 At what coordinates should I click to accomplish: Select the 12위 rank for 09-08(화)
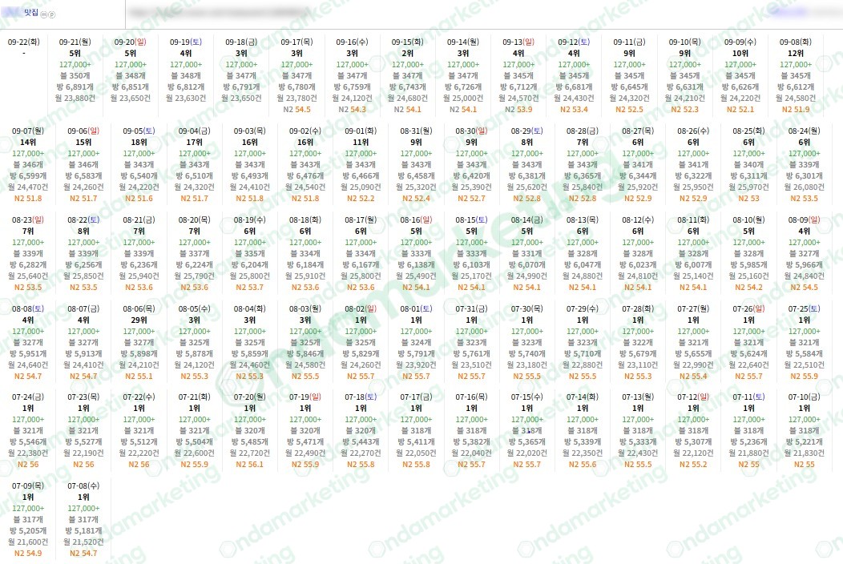point(796,53)
